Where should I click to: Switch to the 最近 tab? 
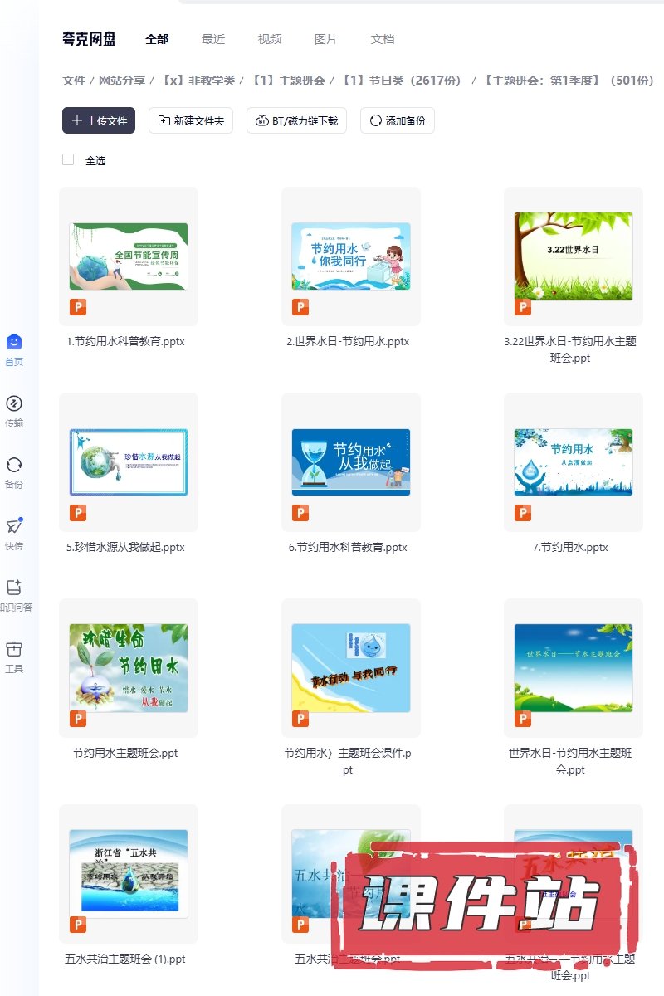pos(213,39)
